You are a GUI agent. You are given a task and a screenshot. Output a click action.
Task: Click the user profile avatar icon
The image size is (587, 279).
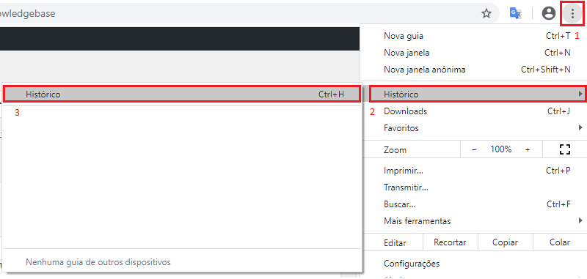(549, 14)
